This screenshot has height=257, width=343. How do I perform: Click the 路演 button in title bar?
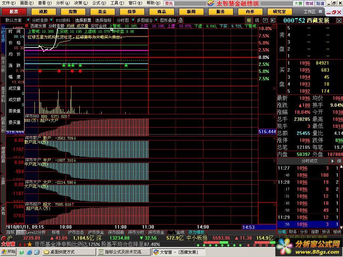[320, 3]
